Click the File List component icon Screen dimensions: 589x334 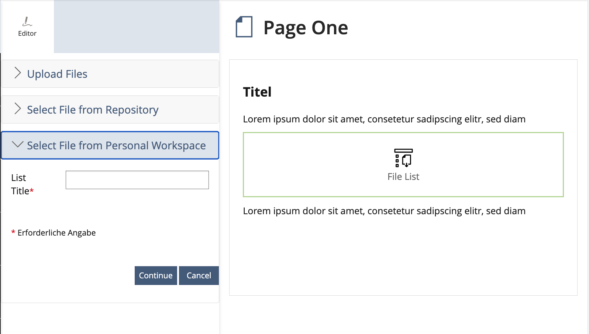click(x=403, y=158)
